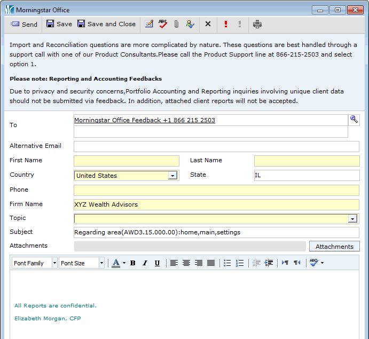Insert a bulleted list in editor
This screenshot has height=339, width=369.
pyautogui.click(x=227, y=263)
